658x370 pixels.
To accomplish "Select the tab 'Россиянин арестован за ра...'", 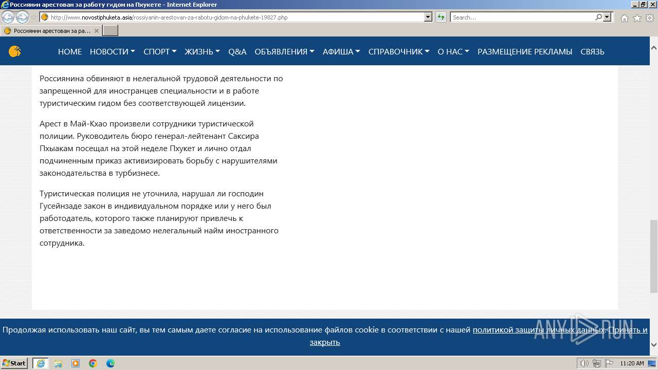I will pyautogui.click(x=51, y=31).
